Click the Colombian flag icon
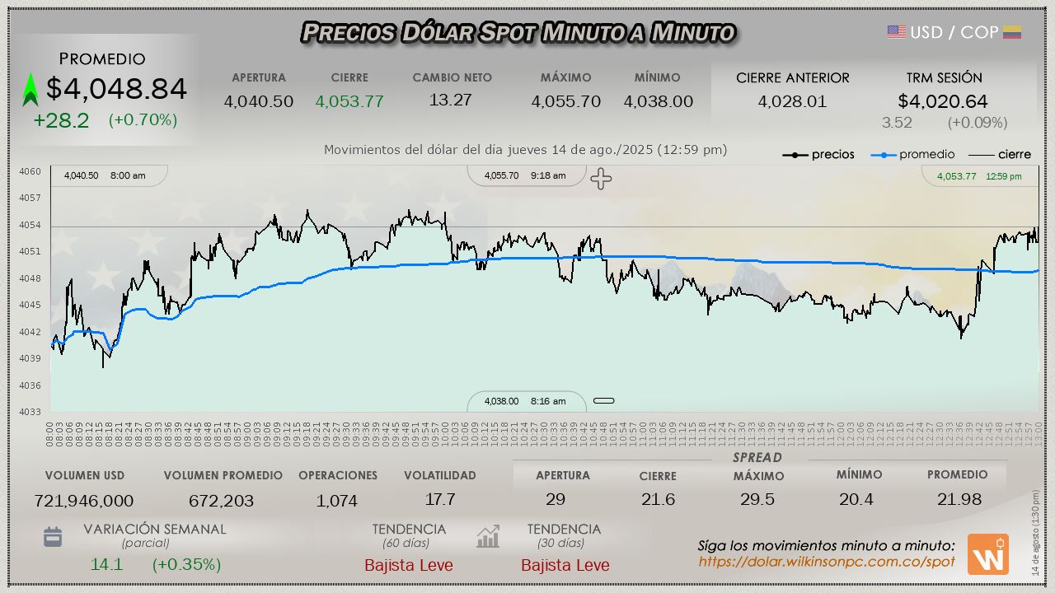The image size is (1055, 593). click(x=1012, y=32)
